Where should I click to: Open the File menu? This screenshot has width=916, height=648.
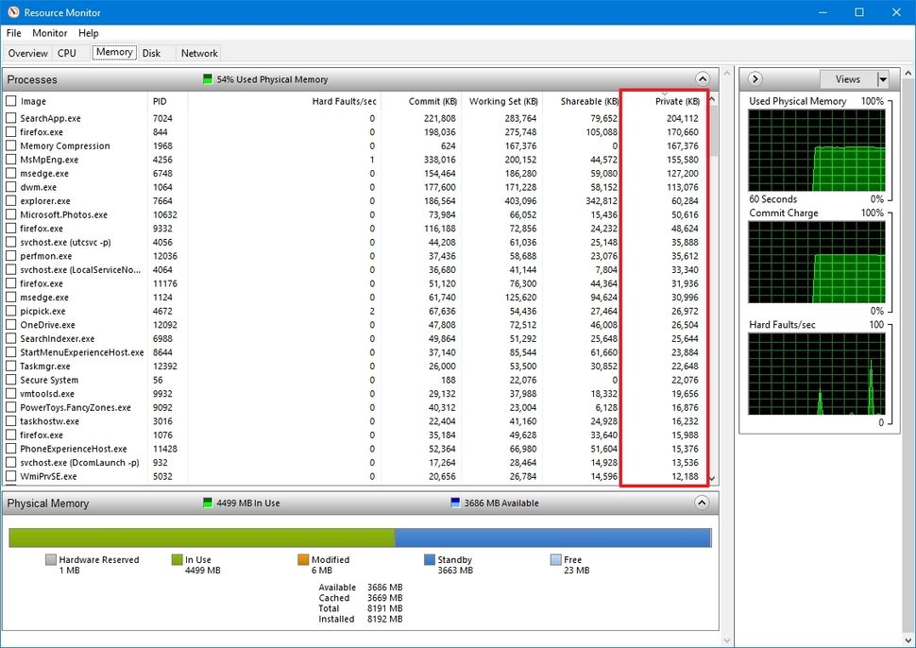tap(13, 33)
